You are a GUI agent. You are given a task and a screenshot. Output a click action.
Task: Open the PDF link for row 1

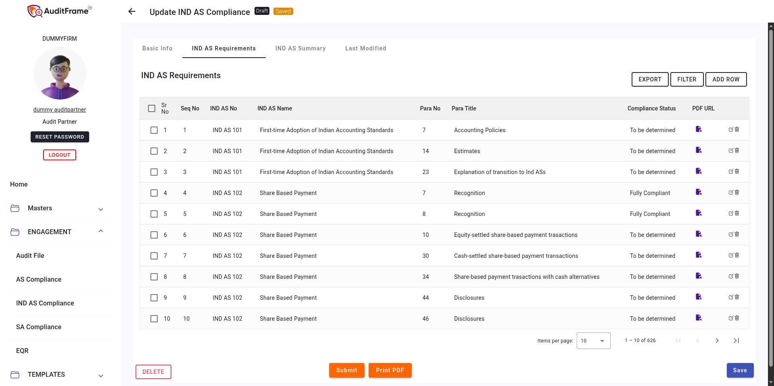[699, 129]
